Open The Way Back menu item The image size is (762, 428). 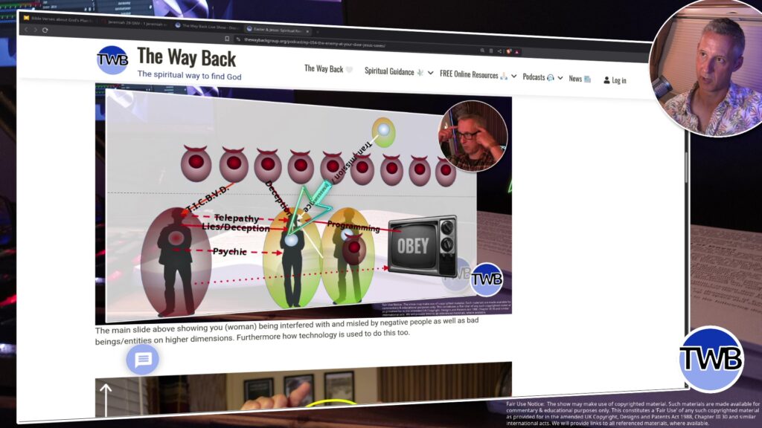[x=328, y=69]
